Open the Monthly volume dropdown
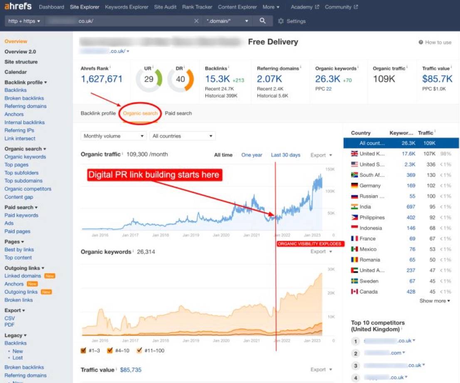460x383 pixels. tap(114, 136)
